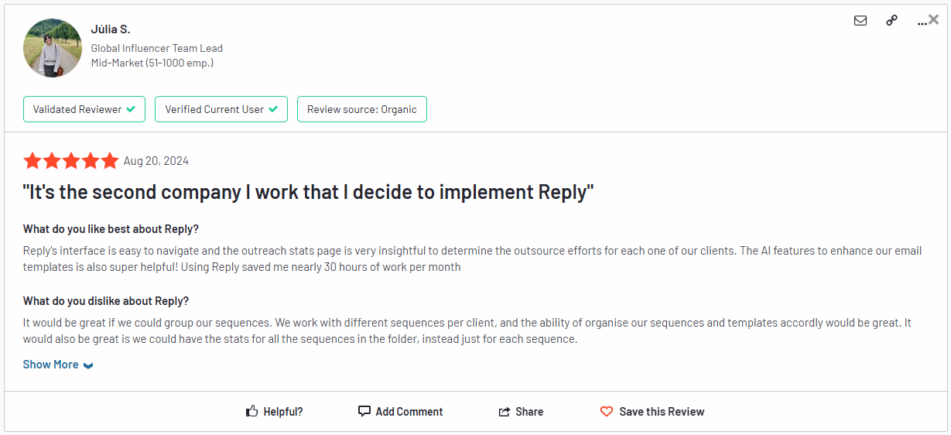The height and width of the screenshot is (435, 951).
Task: Click the Review source: Organic badge
Action: [x=361, y=109]
